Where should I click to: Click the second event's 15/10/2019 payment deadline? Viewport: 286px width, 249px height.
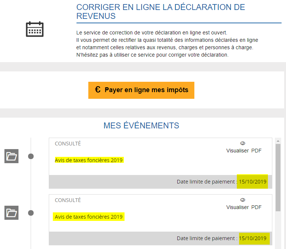click(x=254, y=238)
